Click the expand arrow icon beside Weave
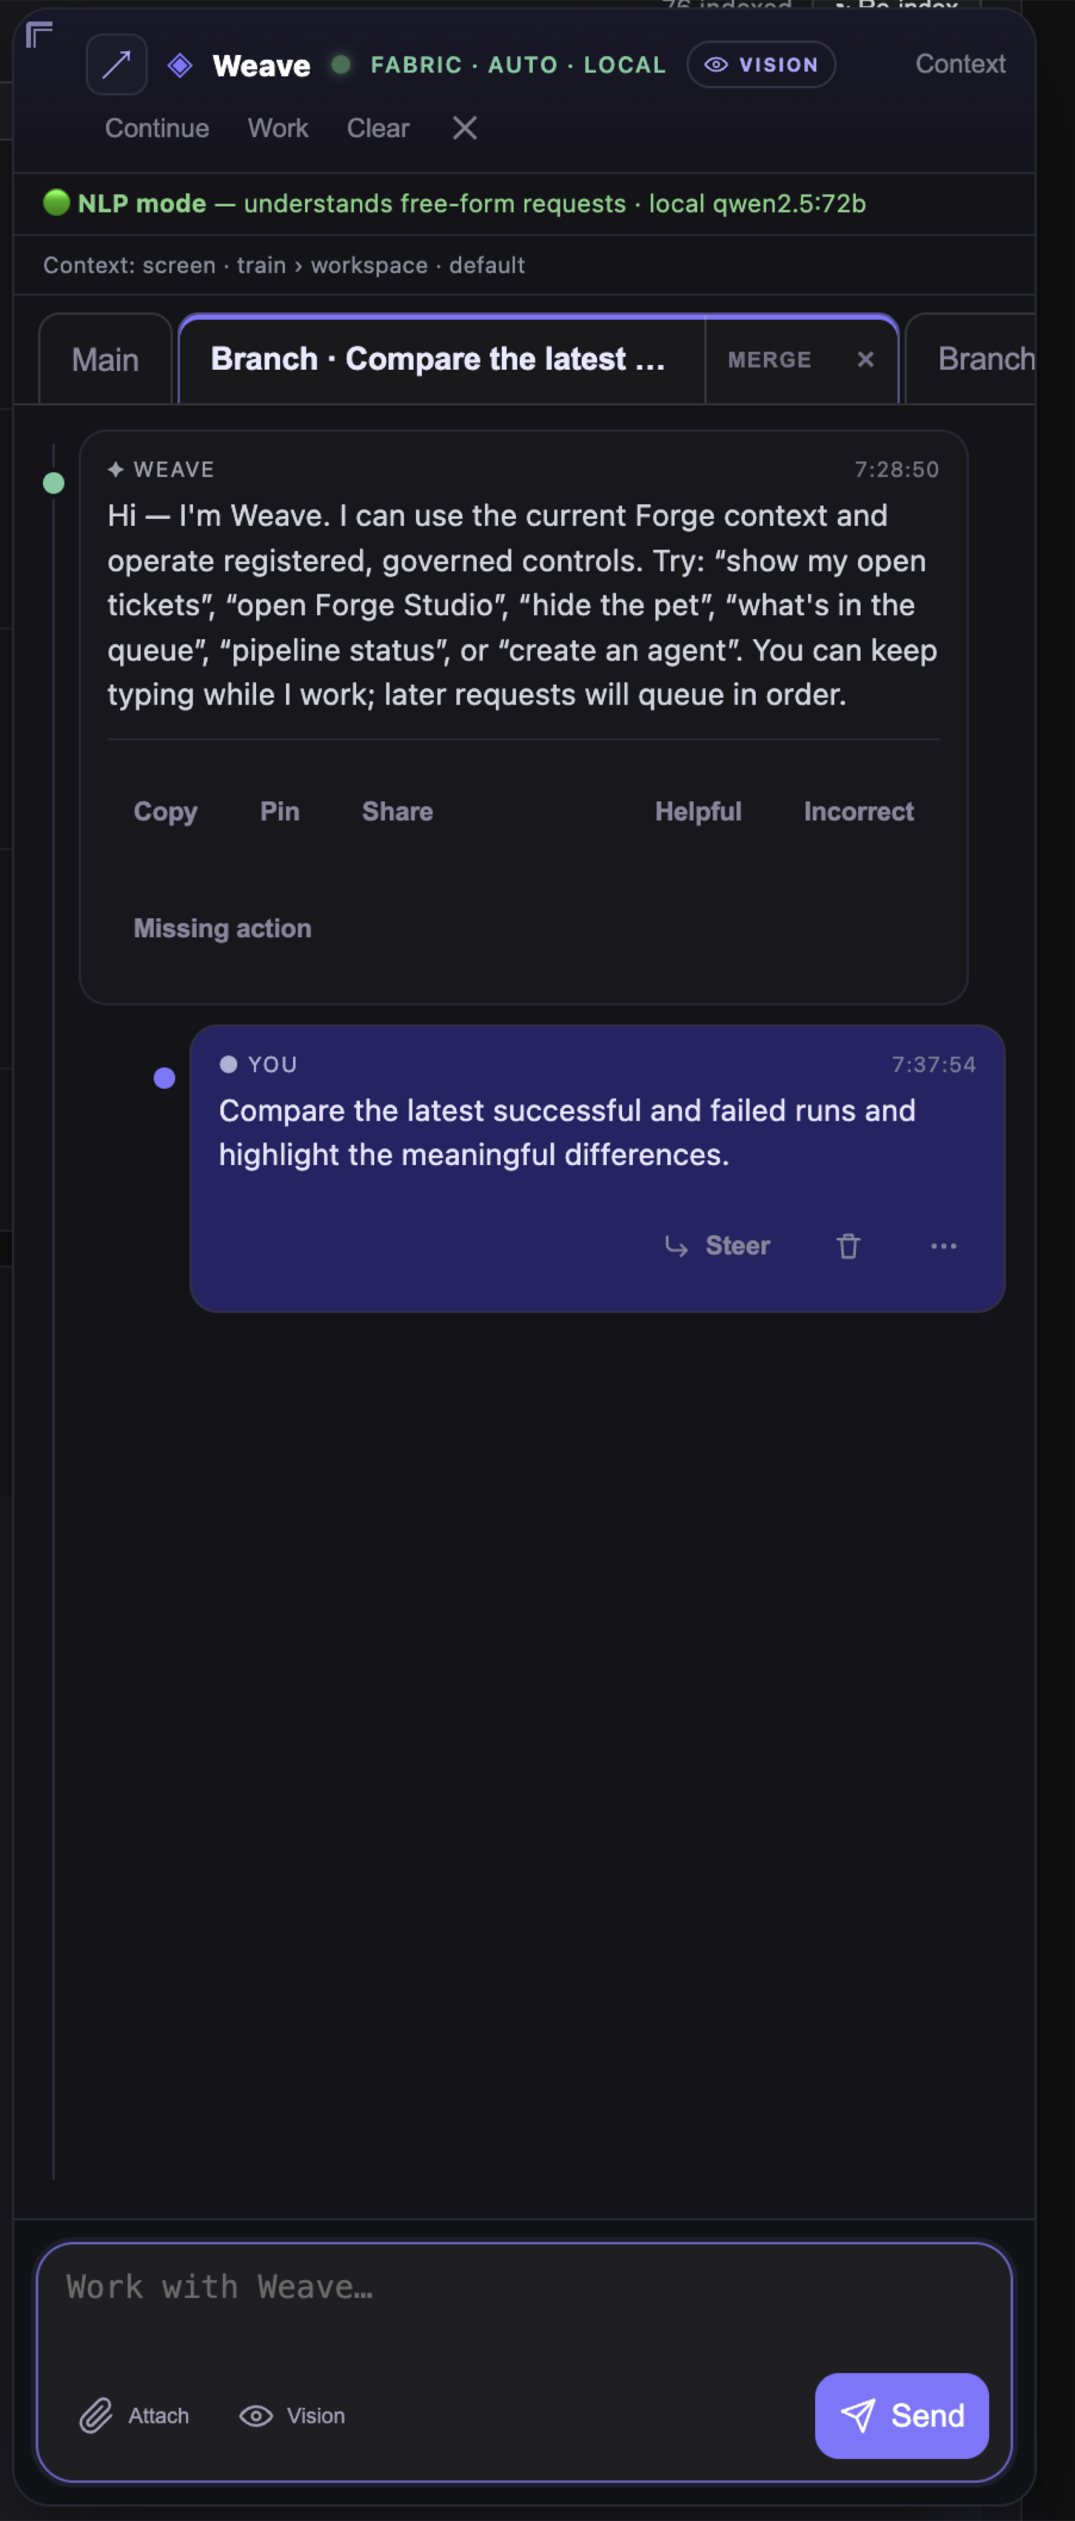Screen dimensions: 1075x2521 click(116, 65)
